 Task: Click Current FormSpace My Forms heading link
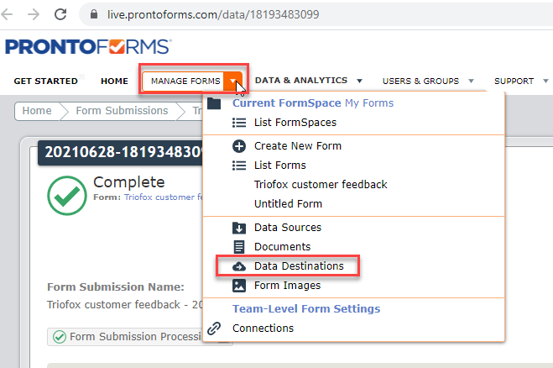click(313, 103)
